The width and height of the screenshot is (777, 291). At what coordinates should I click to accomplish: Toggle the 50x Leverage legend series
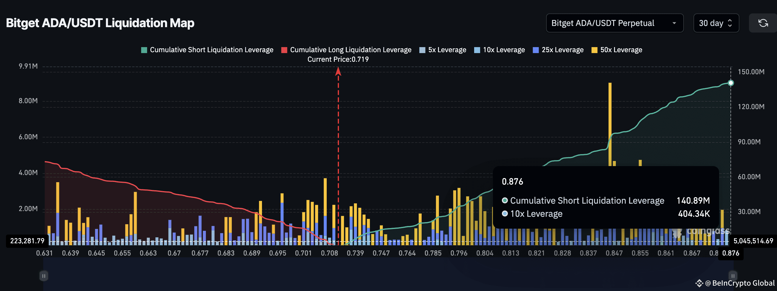point(617,50)
